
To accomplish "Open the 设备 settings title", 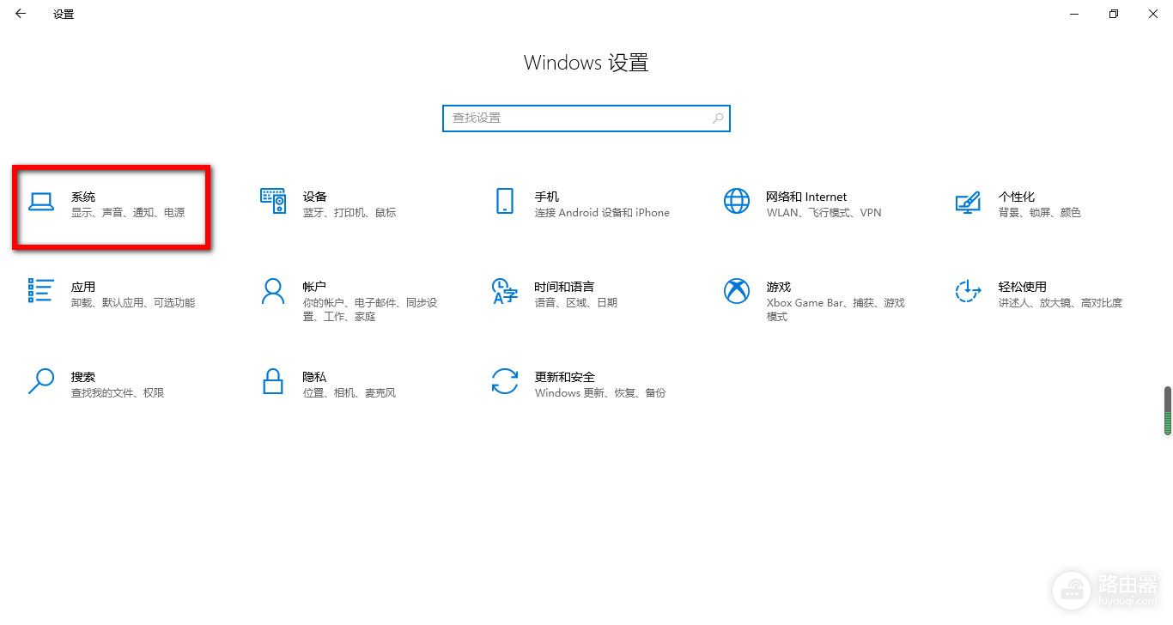I will [x=315, y=197].
